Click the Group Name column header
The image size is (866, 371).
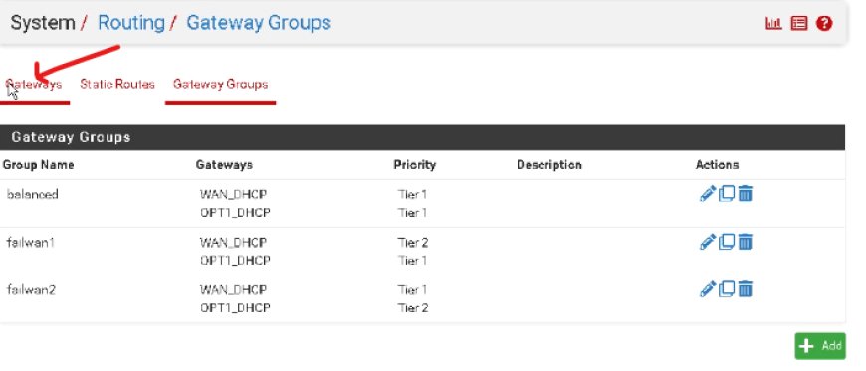(38, 165)
